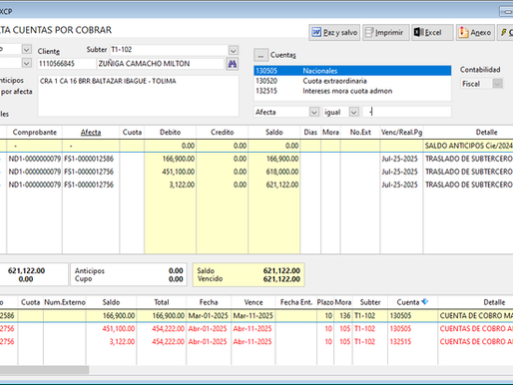Click the horizontal scrollbar thumb at bottom

point(44,370)
